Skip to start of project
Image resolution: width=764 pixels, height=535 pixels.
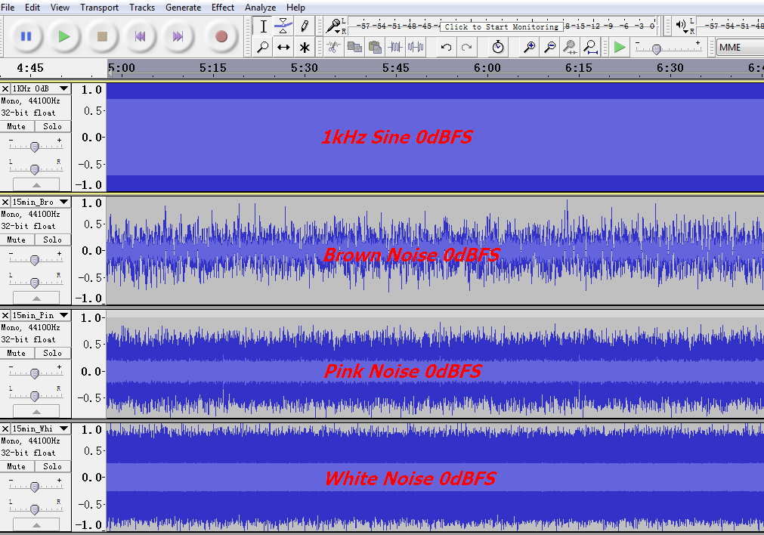tap(140, 36)
